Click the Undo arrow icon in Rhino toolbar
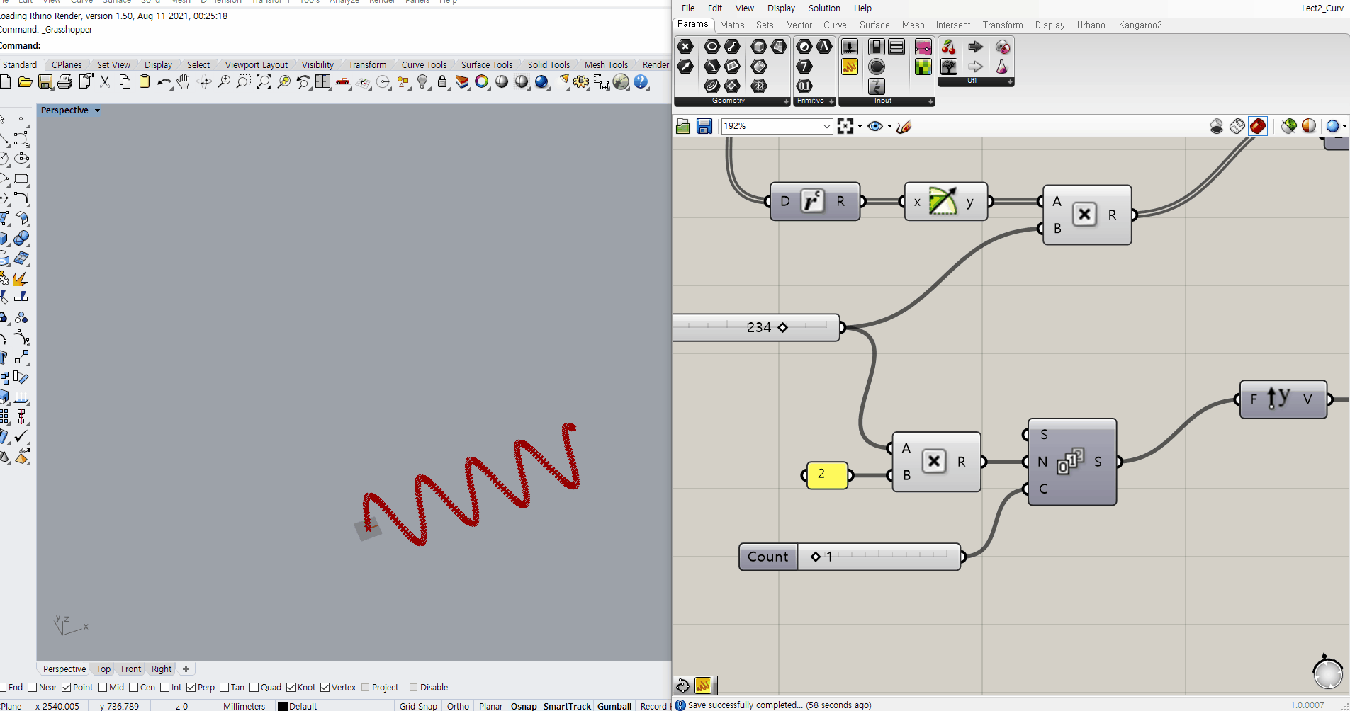1350x711 pixels. tap(164, 82)
